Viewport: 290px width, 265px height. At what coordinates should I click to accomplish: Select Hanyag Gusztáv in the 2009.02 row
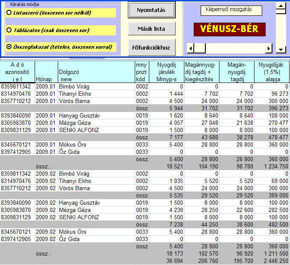tap(79, 203)
